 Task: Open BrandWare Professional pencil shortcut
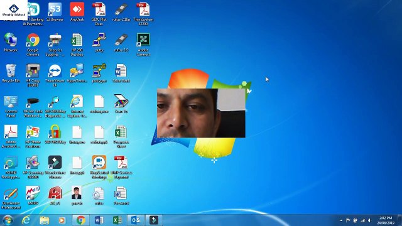pos(11,198)
